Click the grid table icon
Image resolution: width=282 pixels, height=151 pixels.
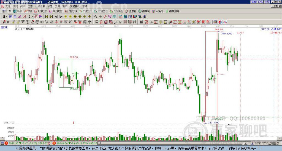click(x=215, y=22)
